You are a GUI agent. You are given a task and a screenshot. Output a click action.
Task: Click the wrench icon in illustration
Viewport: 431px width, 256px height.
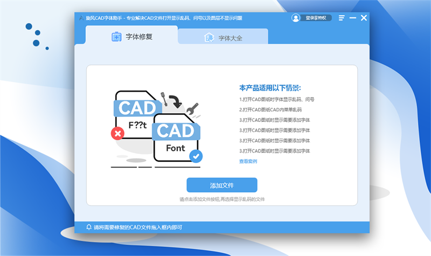tap(192, 109)
